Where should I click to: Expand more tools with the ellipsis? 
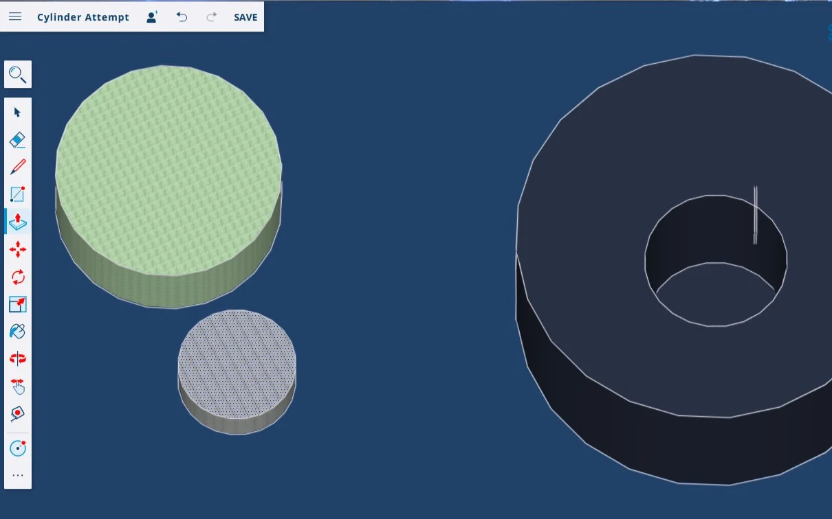coord(18,475)
